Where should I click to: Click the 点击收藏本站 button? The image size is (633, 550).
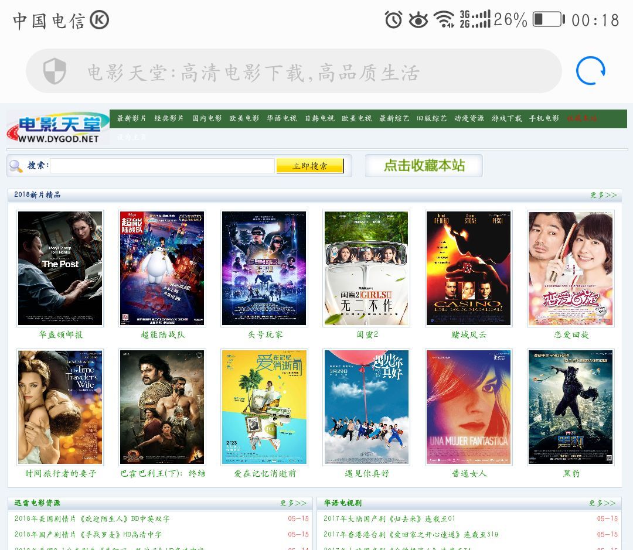click(424, 165)
